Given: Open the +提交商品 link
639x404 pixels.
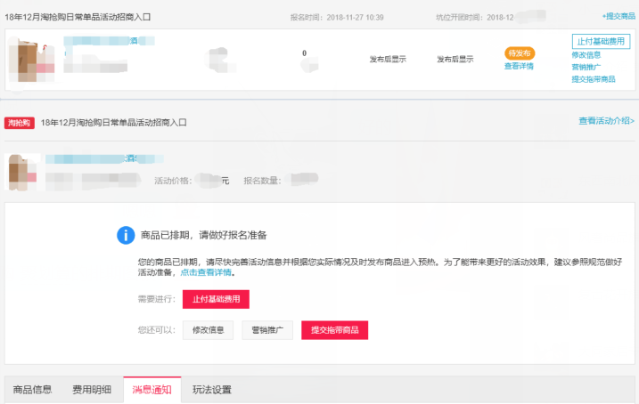Looking at the screenshot, I should (x=619, y=16).
